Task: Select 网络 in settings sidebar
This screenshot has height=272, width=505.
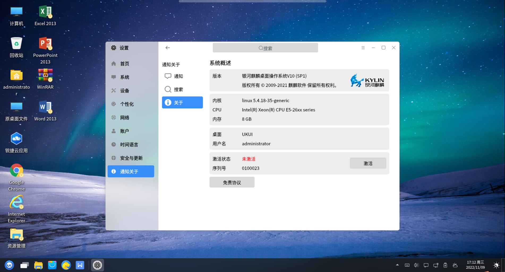Action: click(x=131, y=118)
